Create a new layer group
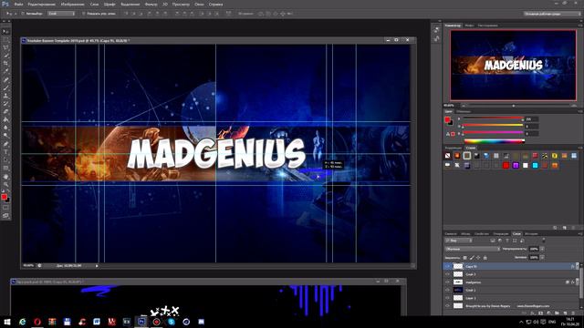The image size is (584, 328). click(557, 313)
